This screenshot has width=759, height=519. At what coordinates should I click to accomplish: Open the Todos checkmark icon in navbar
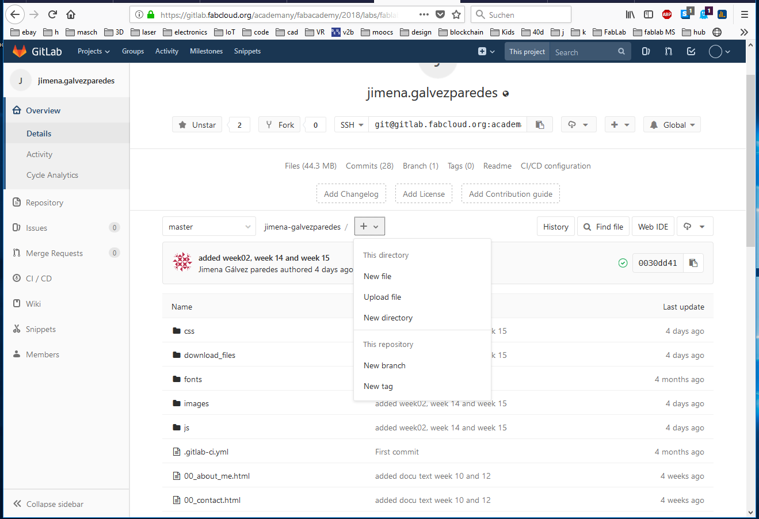click(x=691, y=51)
